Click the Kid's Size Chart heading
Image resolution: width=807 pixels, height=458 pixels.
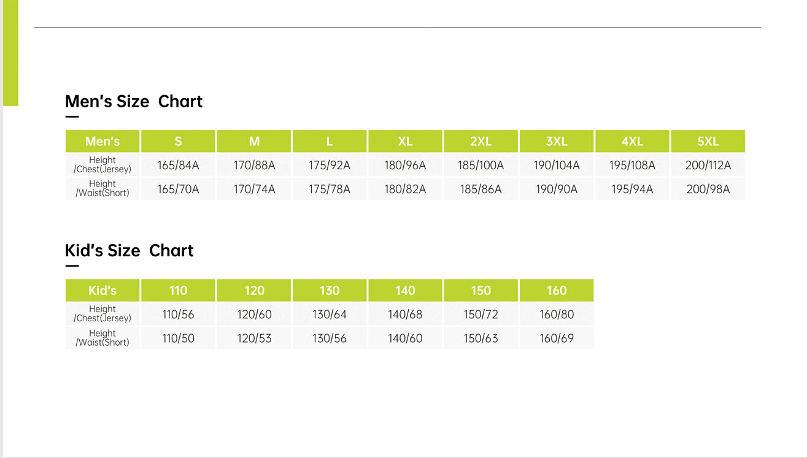(129, 251)
